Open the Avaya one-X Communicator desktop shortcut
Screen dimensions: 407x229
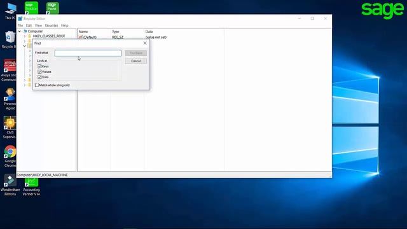(x=10, y=69)
